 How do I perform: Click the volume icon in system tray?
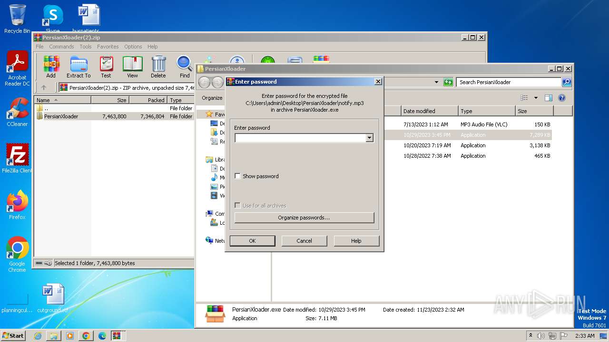pos(541,336)
